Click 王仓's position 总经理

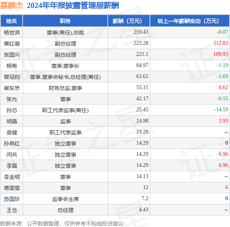tap(66, 210)
